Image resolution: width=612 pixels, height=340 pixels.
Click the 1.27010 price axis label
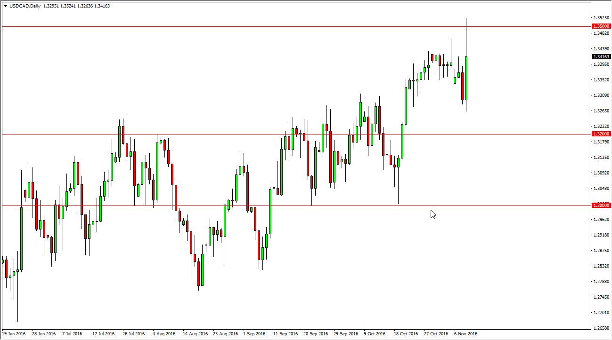[x=602, y=312]
